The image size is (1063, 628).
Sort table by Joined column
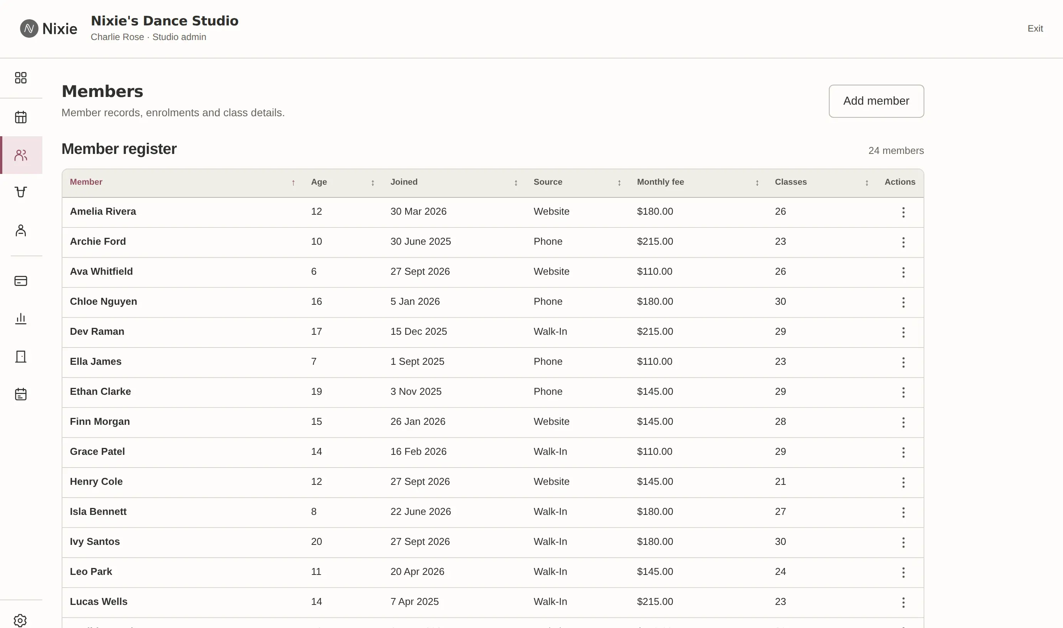tap(454, 182)
